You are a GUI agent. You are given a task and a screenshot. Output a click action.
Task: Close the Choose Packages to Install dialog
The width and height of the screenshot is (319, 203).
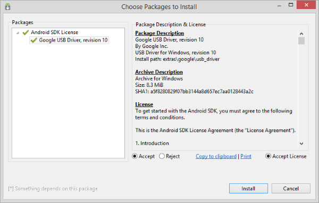(306, 5)
